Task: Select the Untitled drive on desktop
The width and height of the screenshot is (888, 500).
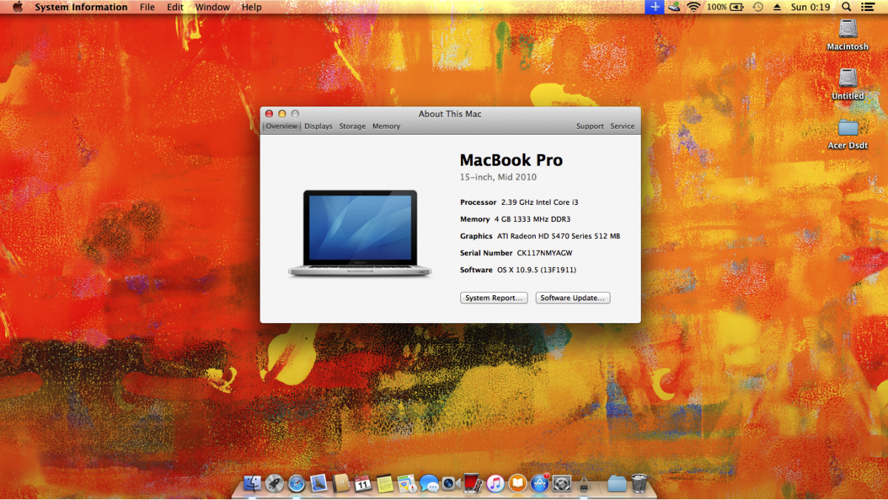Action: (x=848, y=84)
